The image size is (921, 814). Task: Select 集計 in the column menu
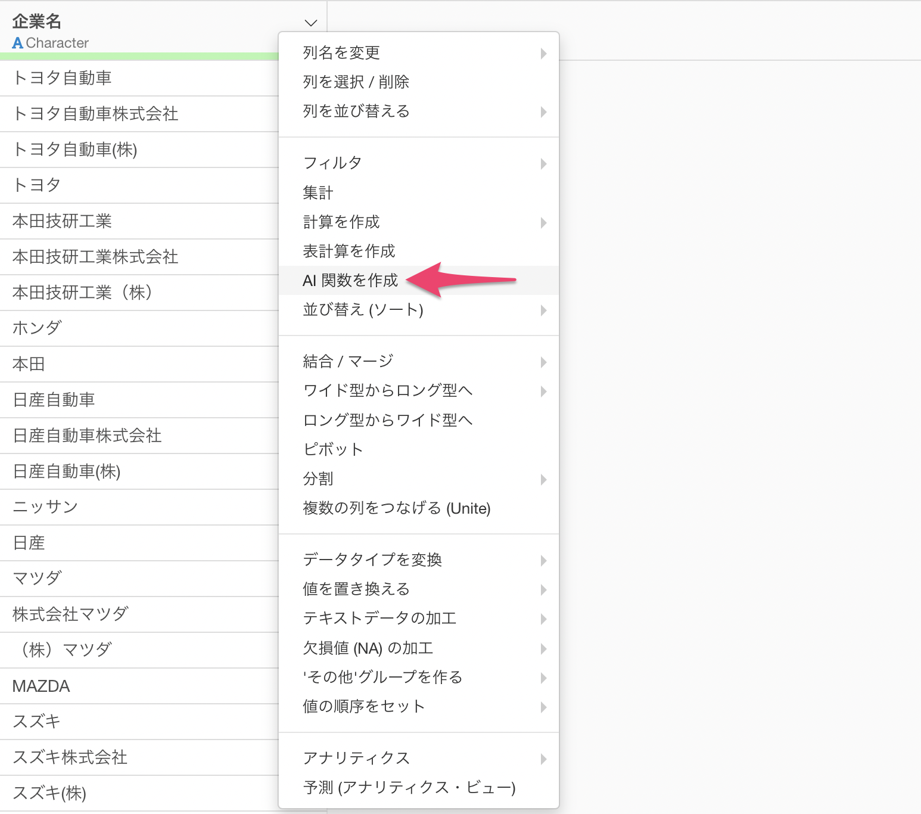click(x=318, y=193)
